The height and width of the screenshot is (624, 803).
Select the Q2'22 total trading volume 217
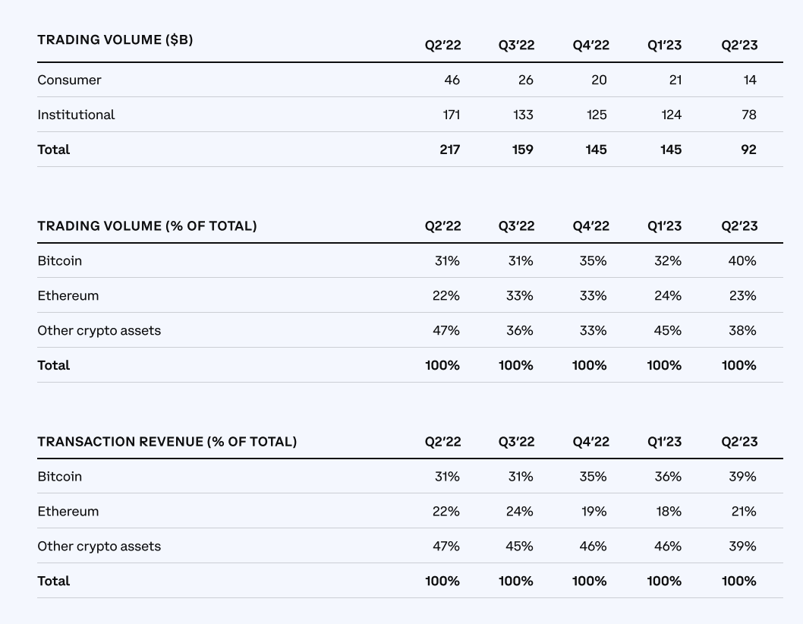(449, 150)
